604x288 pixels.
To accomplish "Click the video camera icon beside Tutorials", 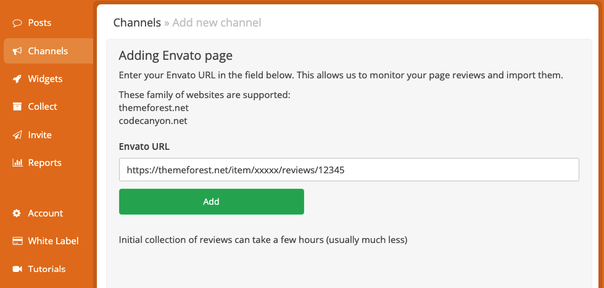I will [x=17, y=269].
